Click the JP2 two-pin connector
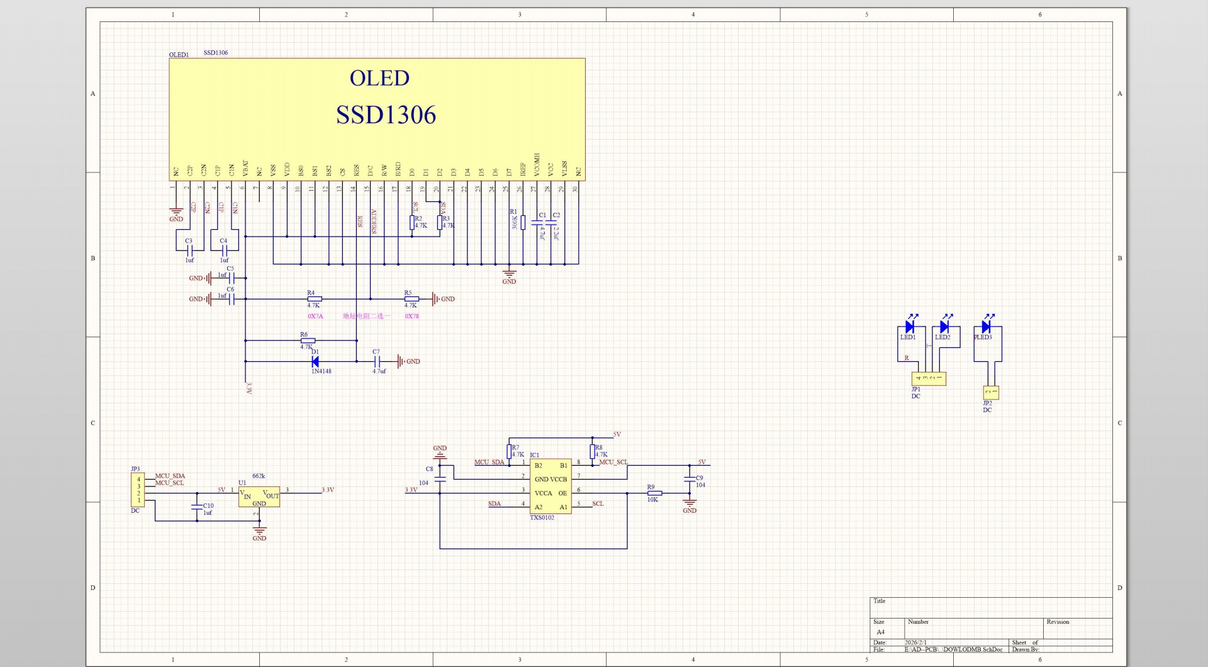The width and height of the screenshot is (1208, 667). [991, 393]
